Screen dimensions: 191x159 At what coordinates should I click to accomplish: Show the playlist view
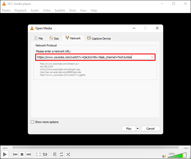click(x=55, y=154)
